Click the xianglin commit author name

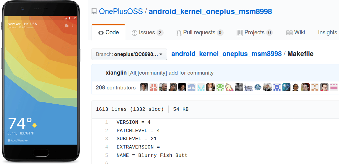116,73
